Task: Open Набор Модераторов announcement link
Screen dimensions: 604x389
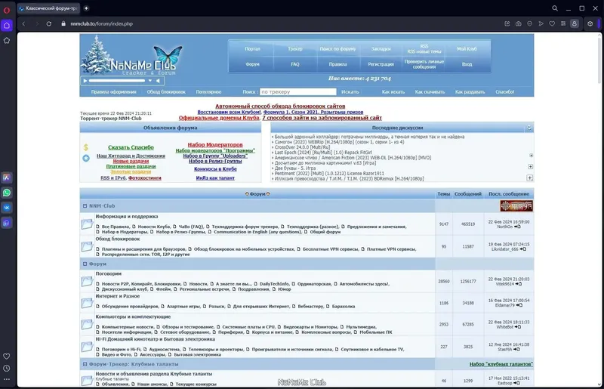Action: [x=215, y=144]
